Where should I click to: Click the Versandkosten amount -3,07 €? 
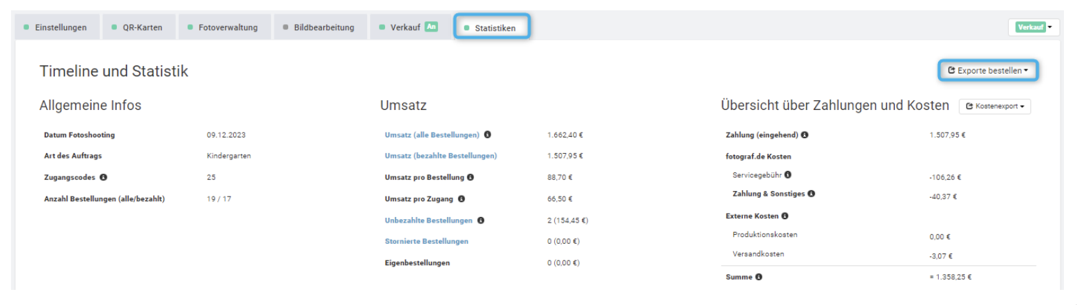click(x=941, y=256)
